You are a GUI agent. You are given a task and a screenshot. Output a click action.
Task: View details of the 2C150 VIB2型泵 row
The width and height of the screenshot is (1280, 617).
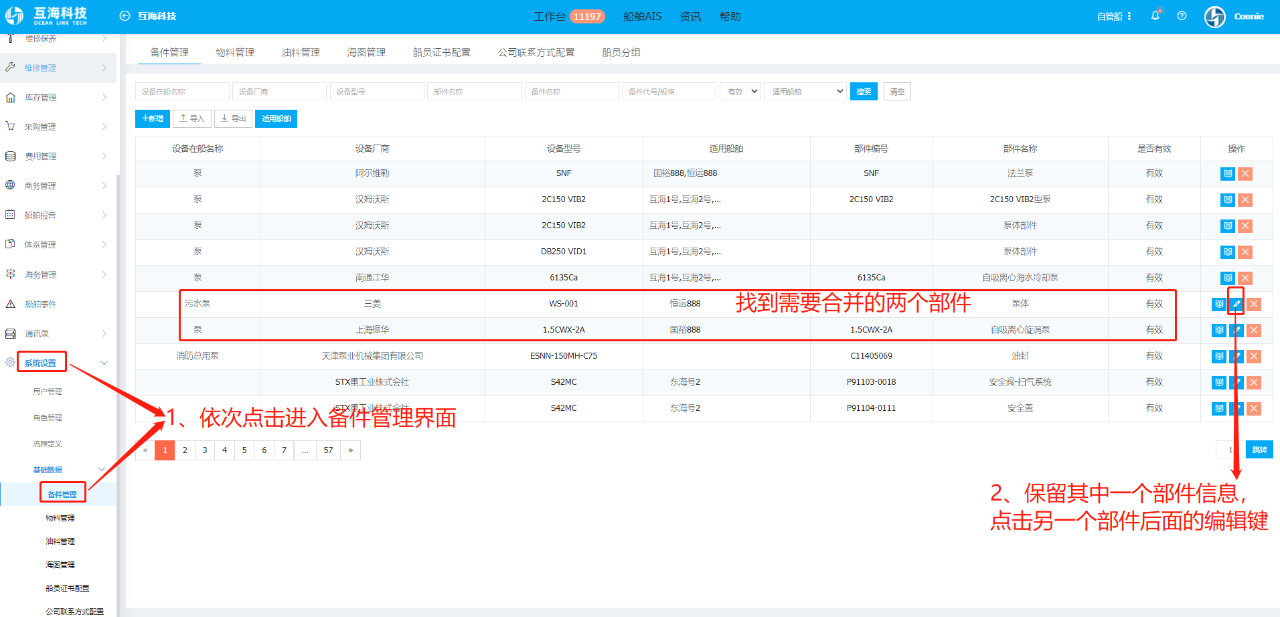(1228, 200)
